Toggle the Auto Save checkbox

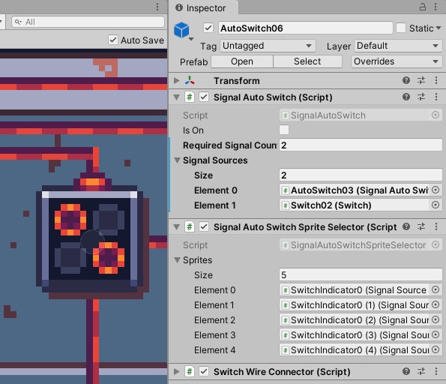coord(113,40)
